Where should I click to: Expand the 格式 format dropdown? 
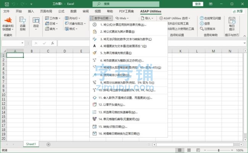click(x=71, y=29)
